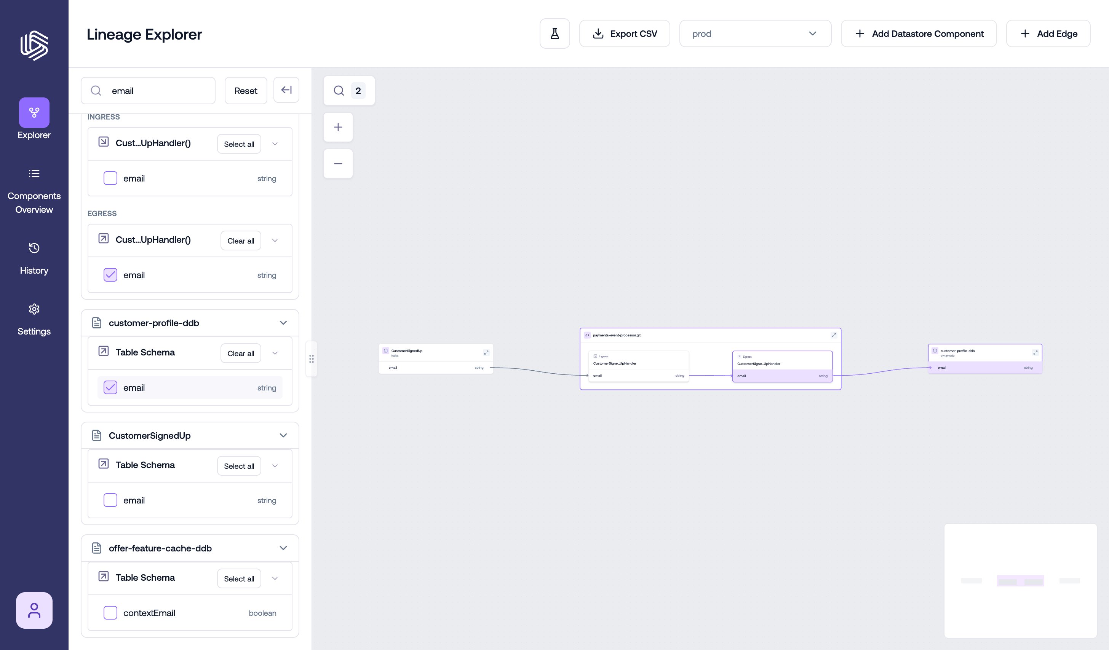Click the Lineage Explorer page title
1109x650 pixels.
pos(144,34)
